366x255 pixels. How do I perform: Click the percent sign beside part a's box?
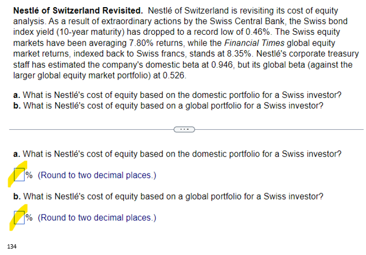29,175
